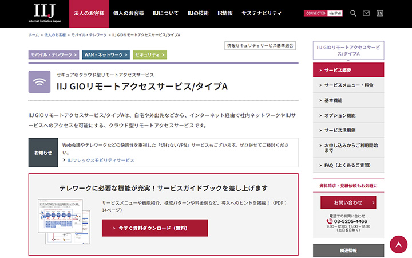
Task: Select the 法人のお客様 navigation tab
Action: coord(89,14)
